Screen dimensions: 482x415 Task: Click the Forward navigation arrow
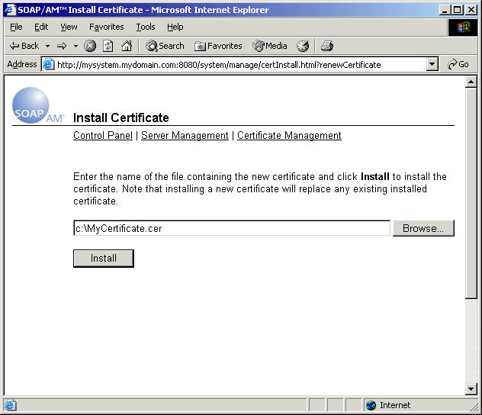pyautogui.click(x=62, y=46)
